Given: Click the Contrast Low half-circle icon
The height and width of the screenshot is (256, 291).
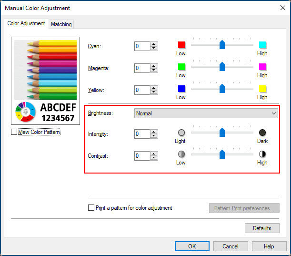Looking at the screenshot, I should click(181, 154).
